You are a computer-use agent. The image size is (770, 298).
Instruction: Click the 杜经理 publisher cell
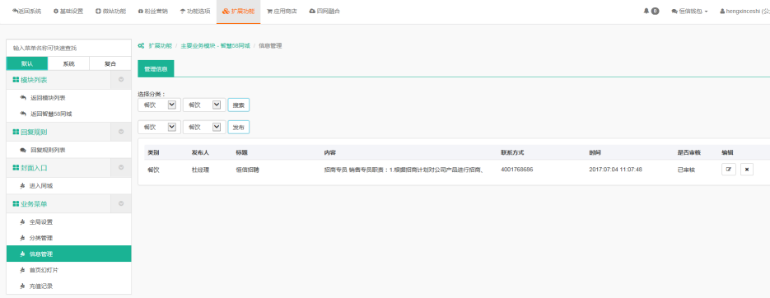200,170
